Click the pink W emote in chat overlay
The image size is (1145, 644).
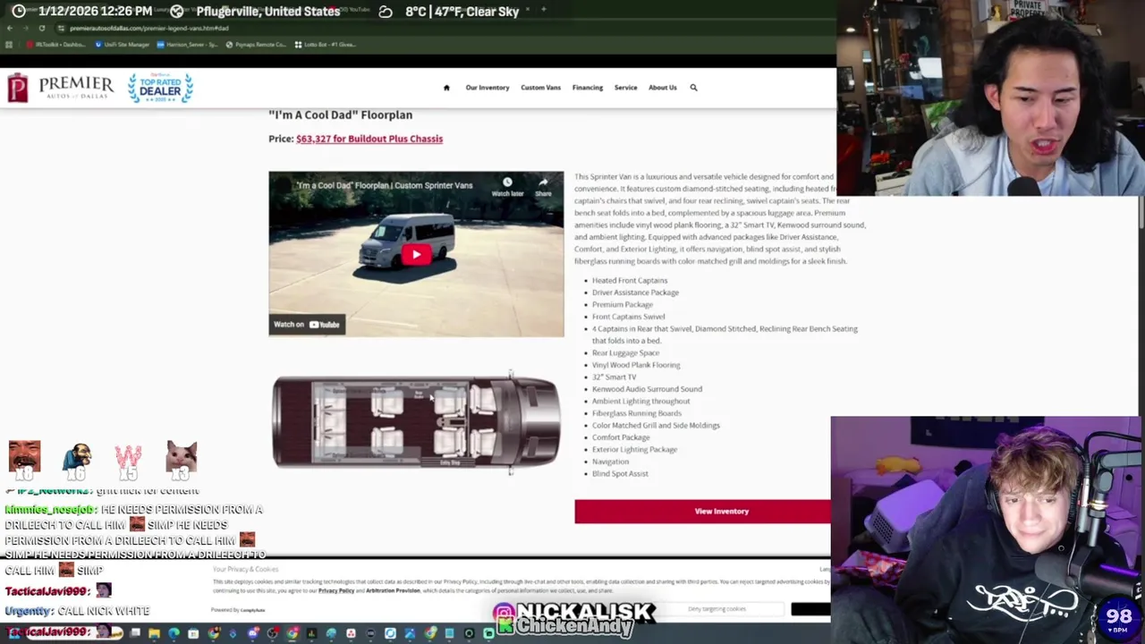(129, 459)
